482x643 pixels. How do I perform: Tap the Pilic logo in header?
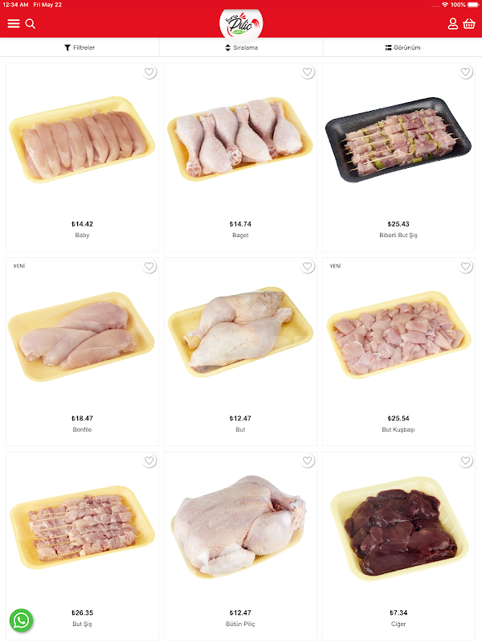coord(241,25)
